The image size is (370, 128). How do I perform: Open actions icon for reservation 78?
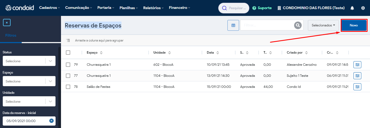point(357,87)
